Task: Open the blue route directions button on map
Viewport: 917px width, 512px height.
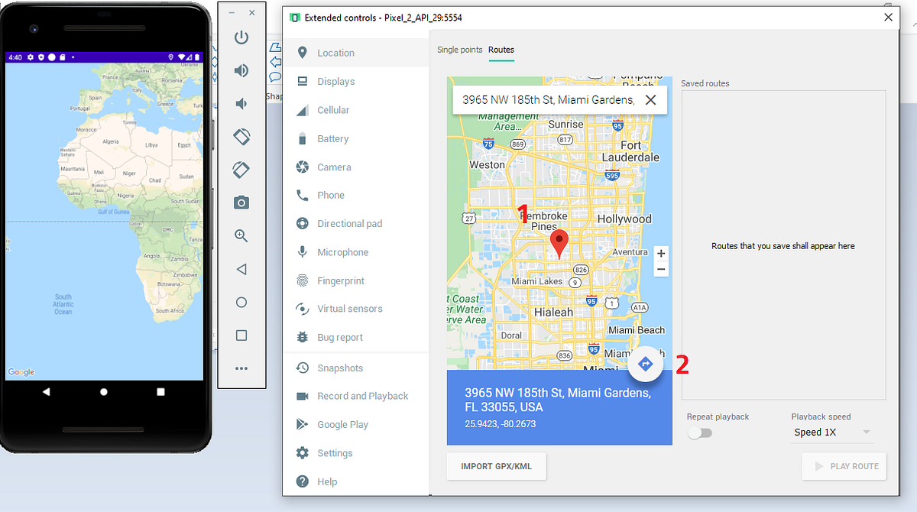Action: click(x=645, y=365)
